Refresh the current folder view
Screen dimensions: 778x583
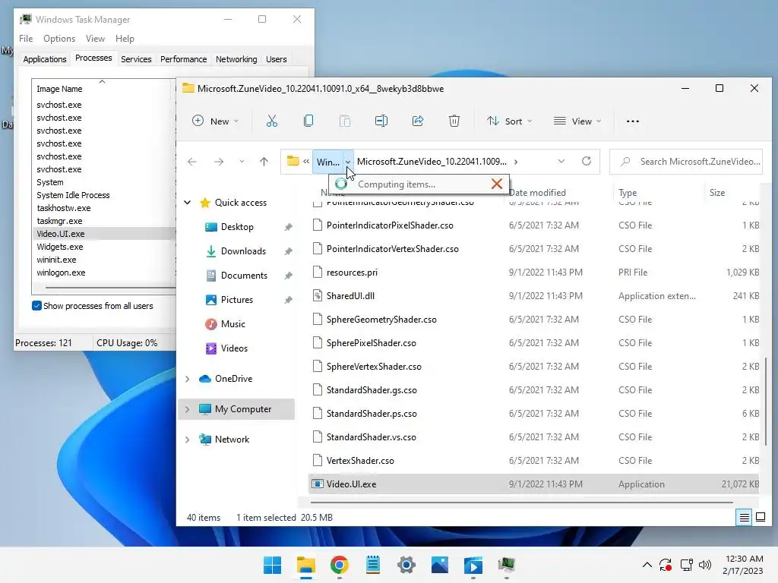[x=587, y=161]
